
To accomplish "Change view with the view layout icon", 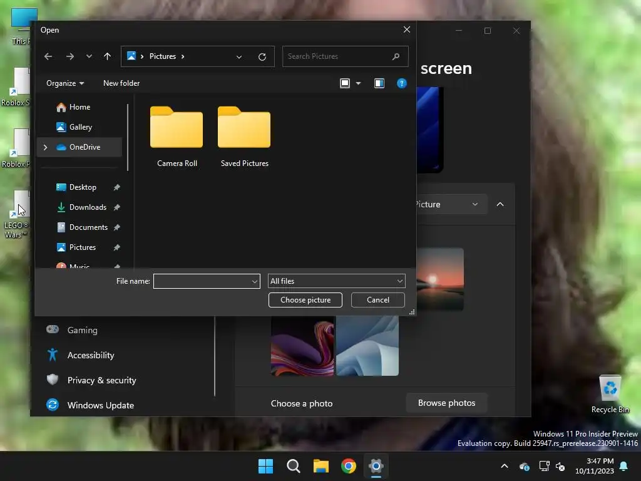I will [x=345, y=83].
